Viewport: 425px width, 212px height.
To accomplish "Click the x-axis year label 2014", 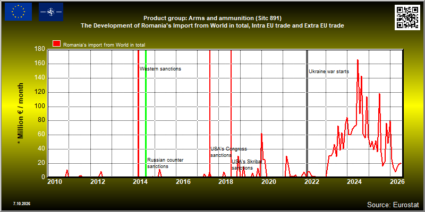I will point(140,181).
